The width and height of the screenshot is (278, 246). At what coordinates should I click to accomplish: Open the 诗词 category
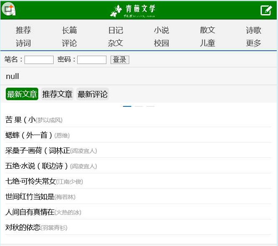[23, 43]
